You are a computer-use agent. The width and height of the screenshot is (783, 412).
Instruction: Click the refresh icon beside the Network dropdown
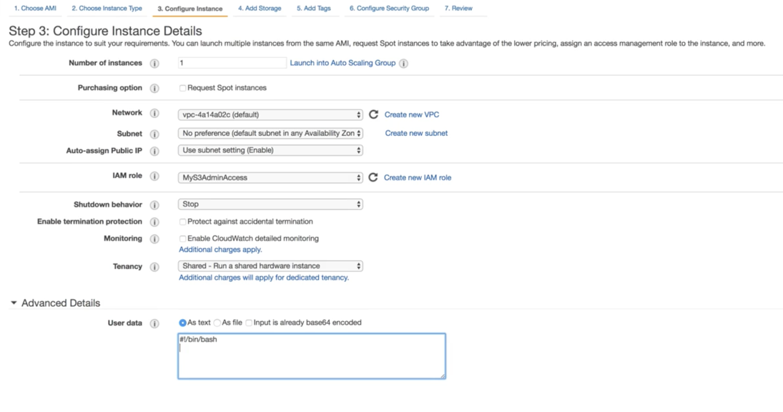pos(373,114)
